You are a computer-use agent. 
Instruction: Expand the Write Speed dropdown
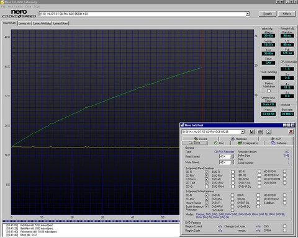click(232, 162)
